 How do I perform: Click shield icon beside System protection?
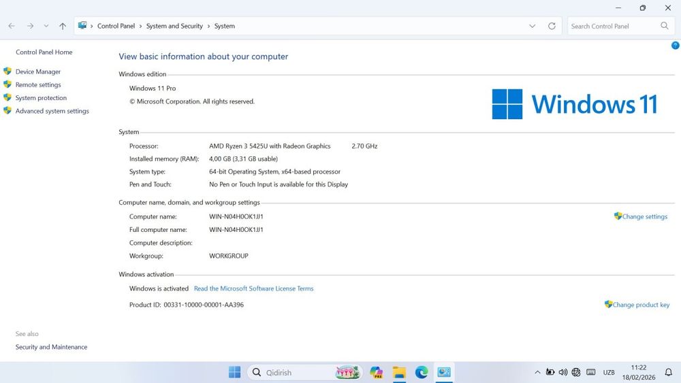(7, 97)
